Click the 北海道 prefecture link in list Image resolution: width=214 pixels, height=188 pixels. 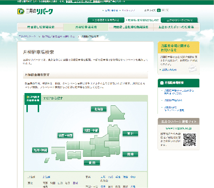click(x=46, y=177)
